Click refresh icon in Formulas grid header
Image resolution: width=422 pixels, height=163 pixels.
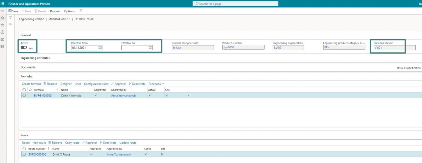pos(30,90)
